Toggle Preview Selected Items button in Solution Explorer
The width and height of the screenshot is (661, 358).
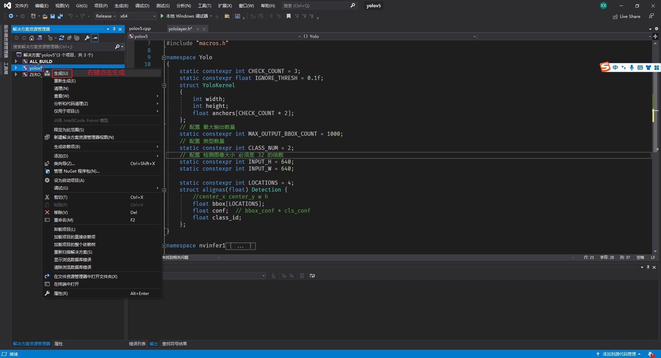pos(95,38)
